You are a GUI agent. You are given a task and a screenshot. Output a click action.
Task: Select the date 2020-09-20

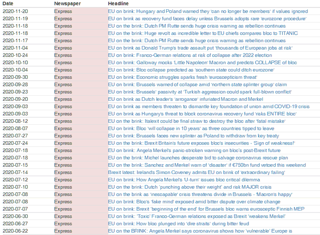click(x=16, y=99)
